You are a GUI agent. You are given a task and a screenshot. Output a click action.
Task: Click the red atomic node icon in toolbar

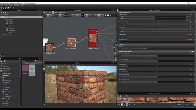pos(92,15)
